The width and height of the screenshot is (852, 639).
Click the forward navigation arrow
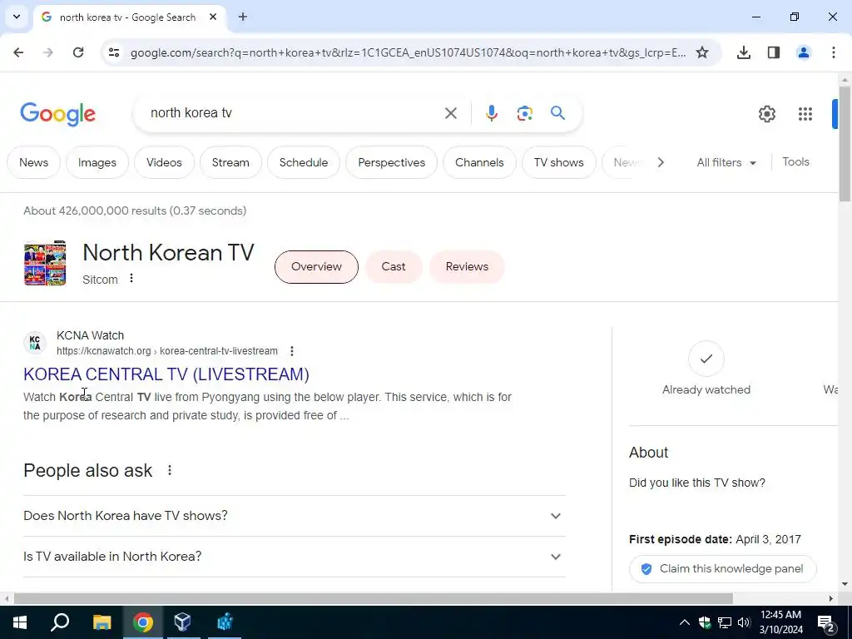click(48, 52)
